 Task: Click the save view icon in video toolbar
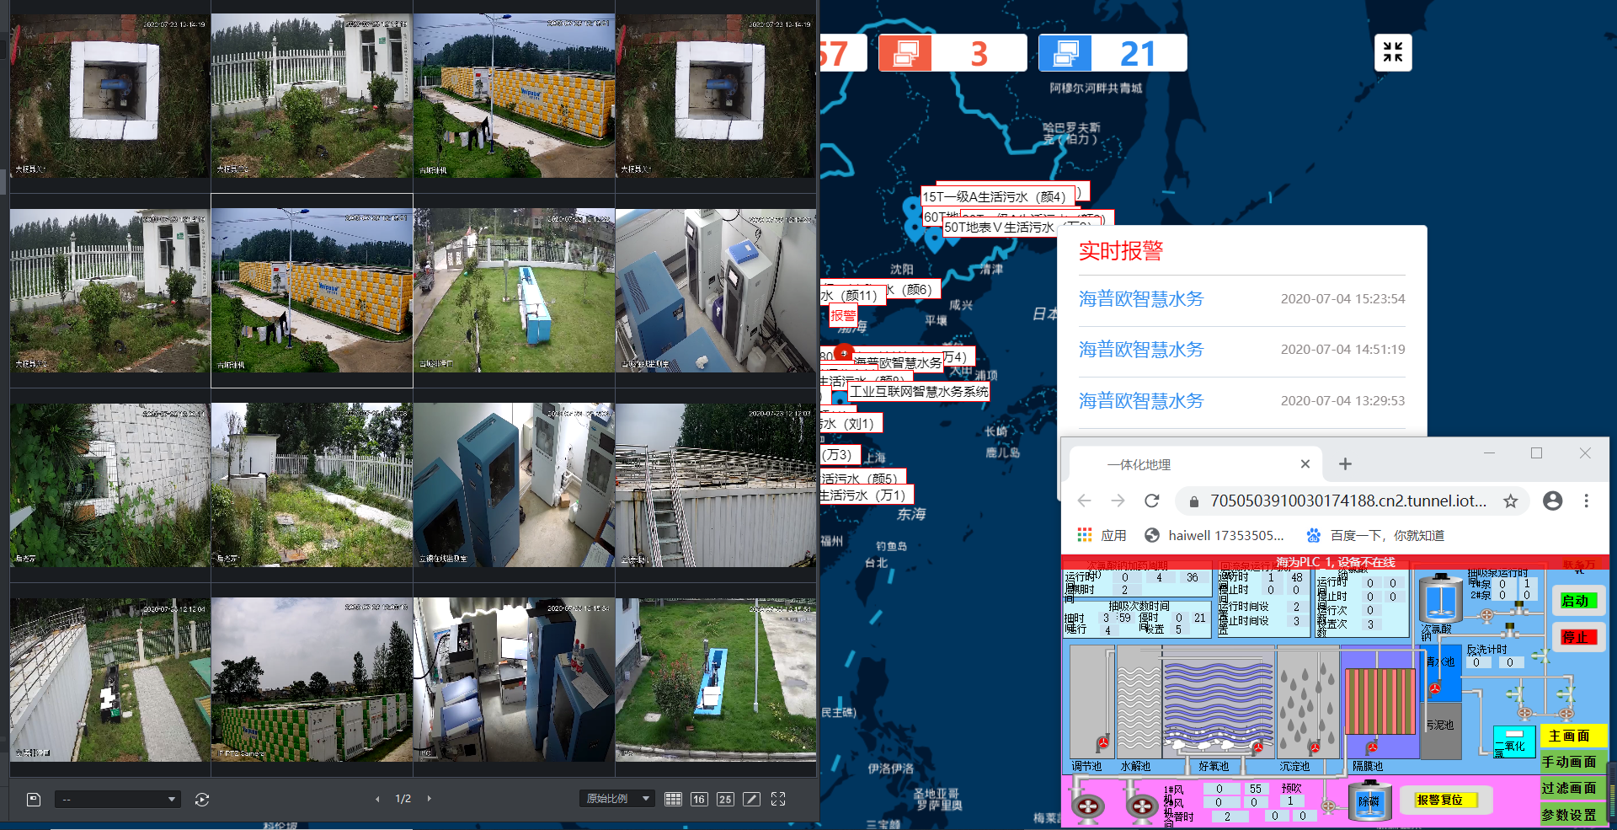pyautogui.click(x=34, y=799)
